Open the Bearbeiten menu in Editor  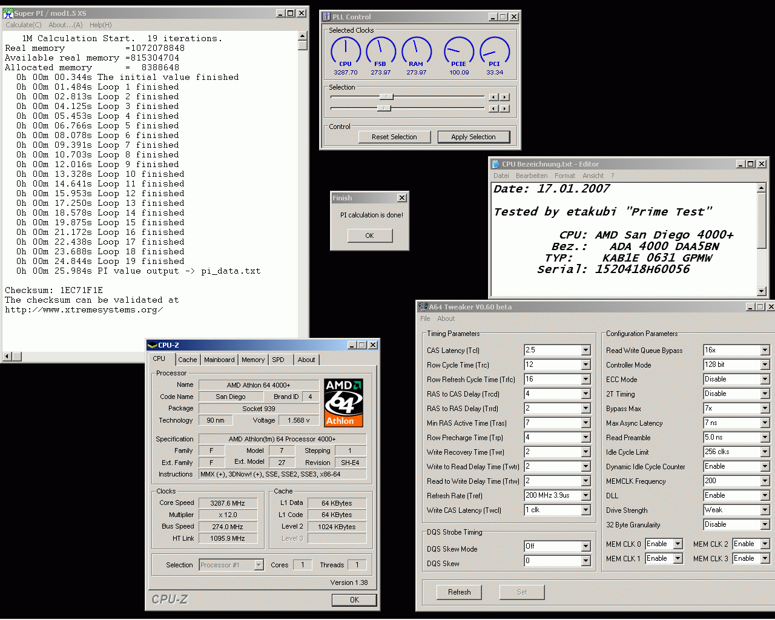tap(532, 176)
